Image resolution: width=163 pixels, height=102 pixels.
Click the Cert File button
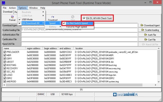[x=149, y=40]
